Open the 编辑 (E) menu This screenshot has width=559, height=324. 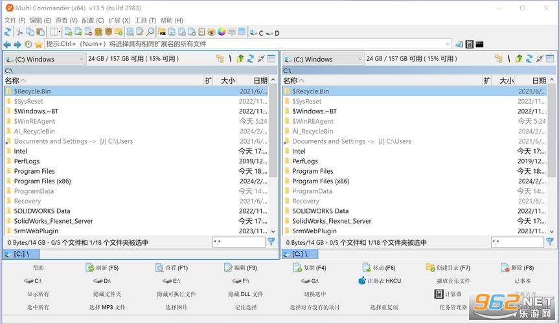40,20
